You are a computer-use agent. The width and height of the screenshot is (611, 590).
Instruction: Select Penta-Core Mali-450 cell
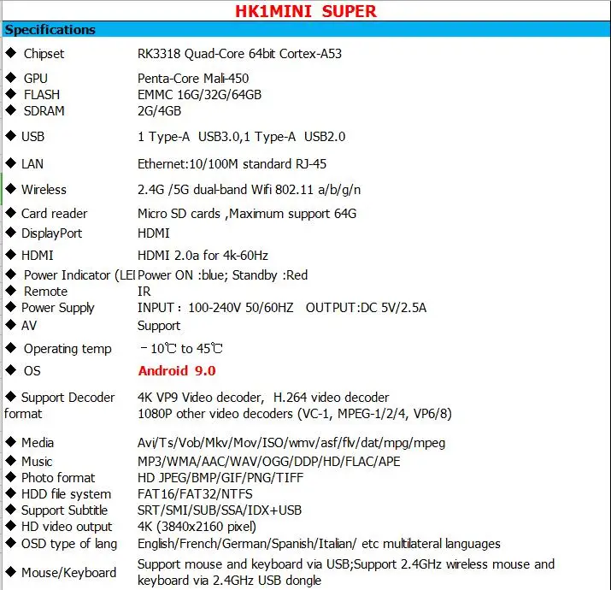193,79
